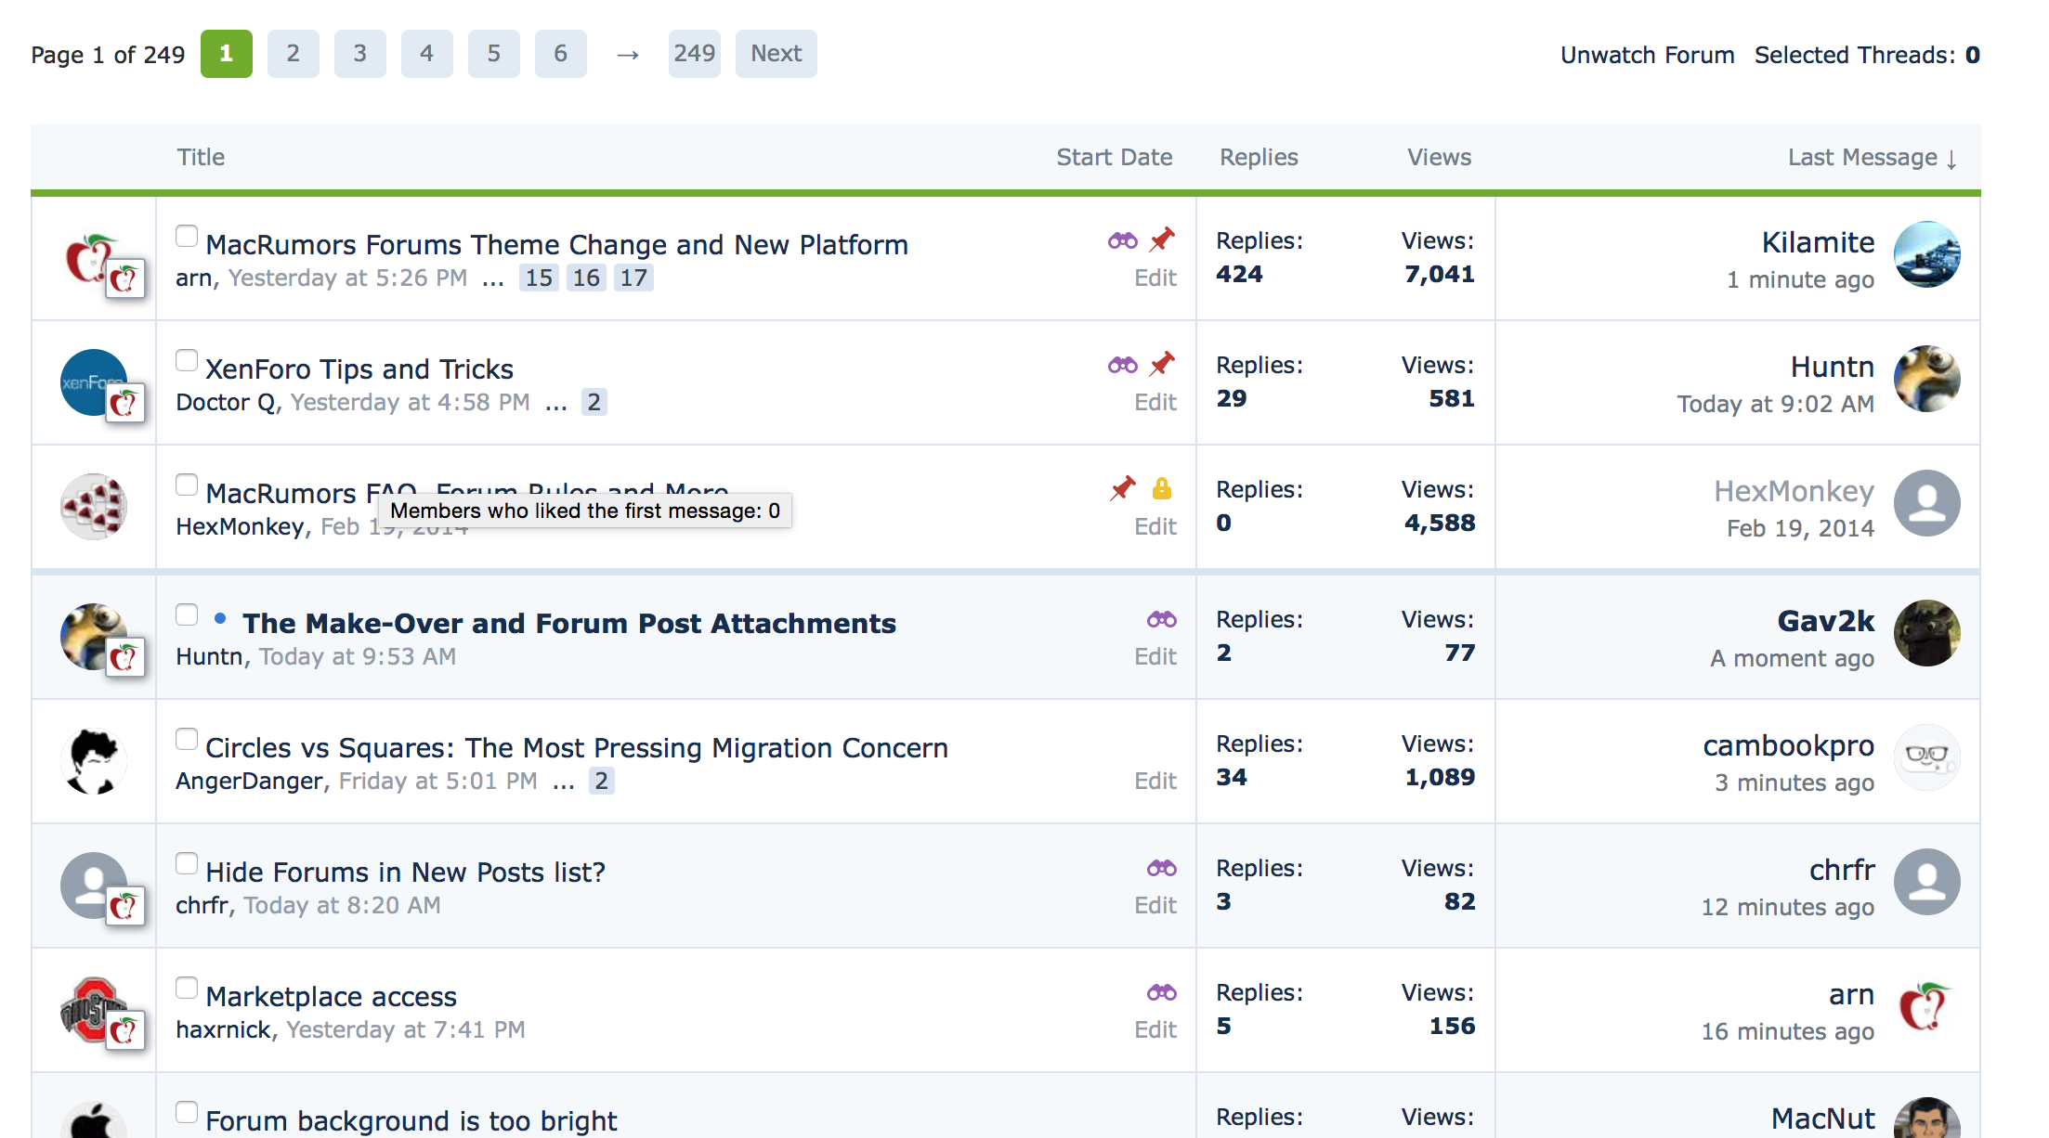The image size is (2049, 1138).
Task: Go to page 2 of XenForo Tips thread
Action: click(x=594, y=402)
